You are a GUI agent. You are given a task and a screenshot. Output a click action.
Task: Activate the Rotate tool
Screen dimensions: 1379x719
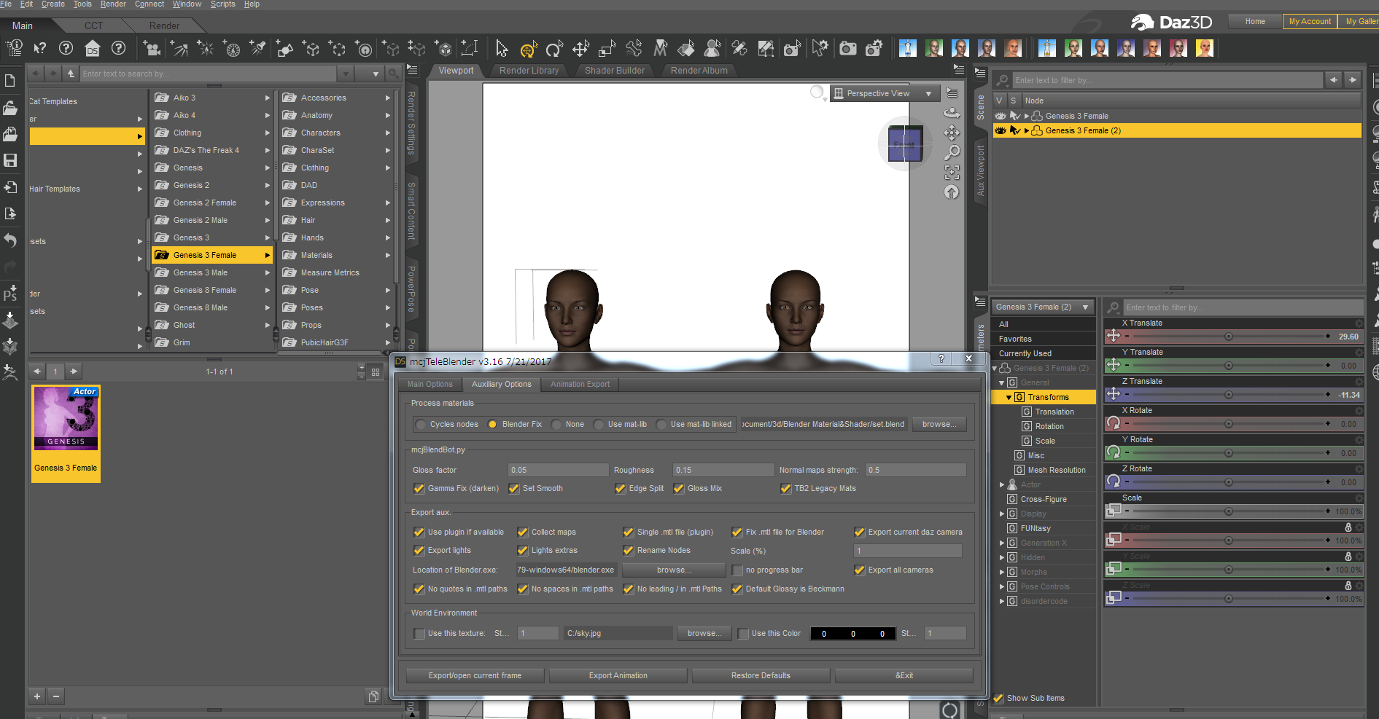[554, 49]
